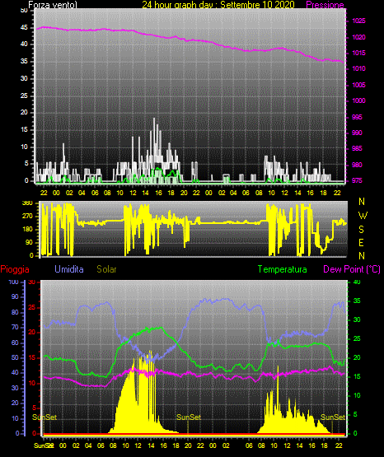Click the yellow 'S' compass letter
The height and width of the screenshot is (457, 384).
click(x=361, y=230)
